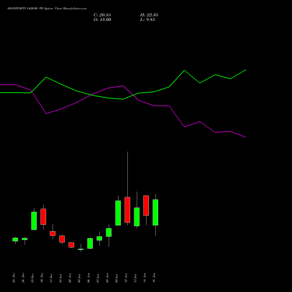Select the low value L: 9.85
Viewport: 292px width, 292px height.
(x=148, y=20)
